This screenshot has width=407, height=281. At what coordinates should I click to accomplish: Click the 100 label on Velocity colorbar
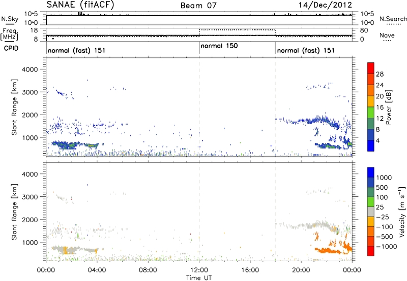click(x=382, y=197)
